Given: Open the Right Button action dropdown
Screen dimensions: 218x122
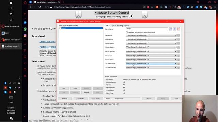Looking at the screenshot, I should click(151, 39).
